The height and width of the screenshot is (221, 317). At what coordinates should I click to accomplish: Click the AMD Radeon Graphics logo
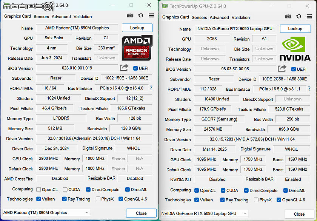pos(137,48)
